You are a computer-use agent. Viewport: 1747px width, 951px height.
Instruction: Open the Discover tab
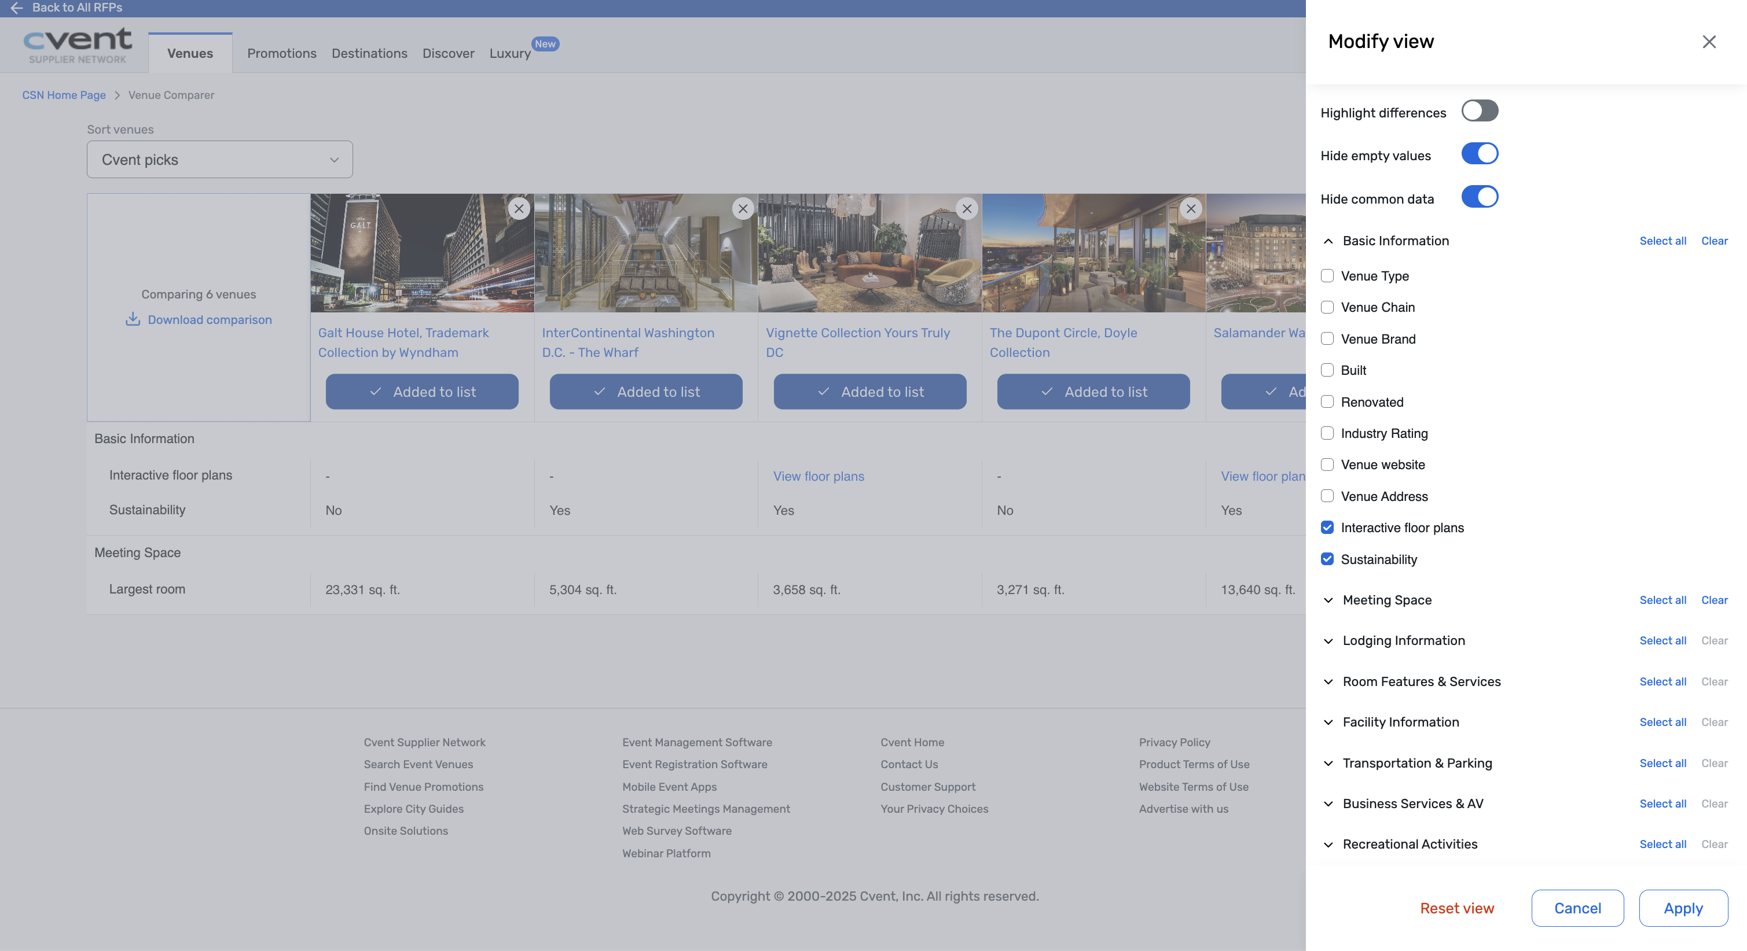(448, 53)
